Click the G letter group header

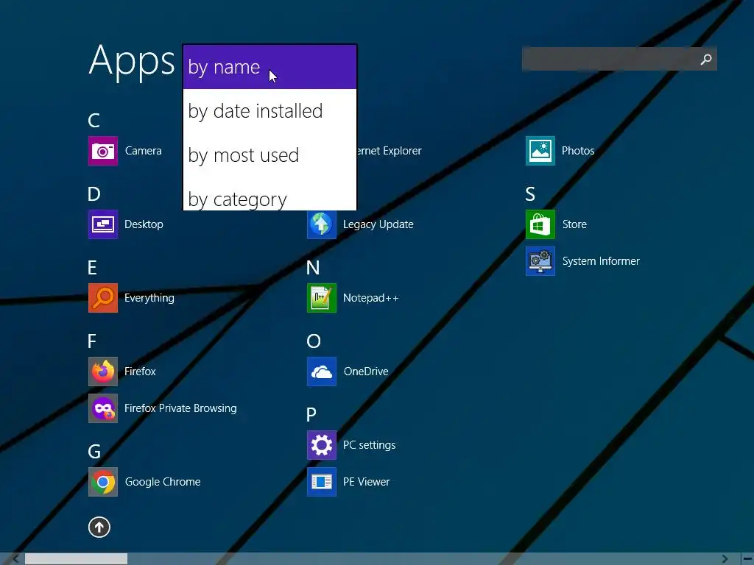[94, 452]
